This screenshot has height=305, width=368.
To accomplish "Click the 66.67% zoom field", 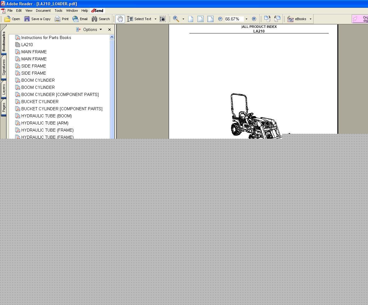I will pyautogui.click(x=234, y=19).
